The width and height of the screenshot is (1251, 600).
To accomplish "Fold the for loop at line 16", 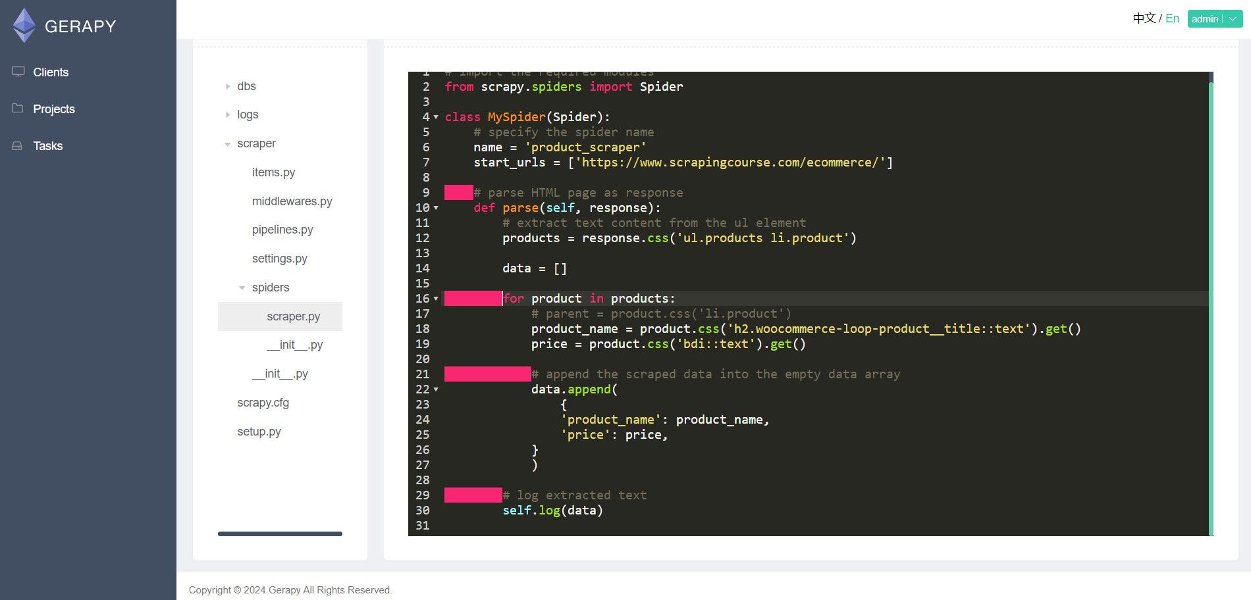I will point(436,299).
